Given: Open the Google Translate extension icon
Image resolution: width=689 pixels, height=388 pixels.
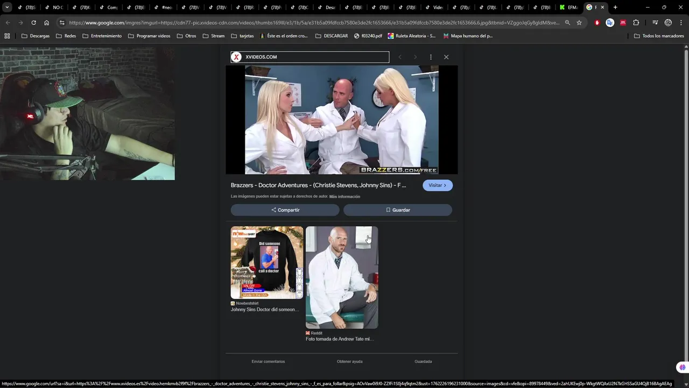Looking at the screenshot, I should [610, 23].
